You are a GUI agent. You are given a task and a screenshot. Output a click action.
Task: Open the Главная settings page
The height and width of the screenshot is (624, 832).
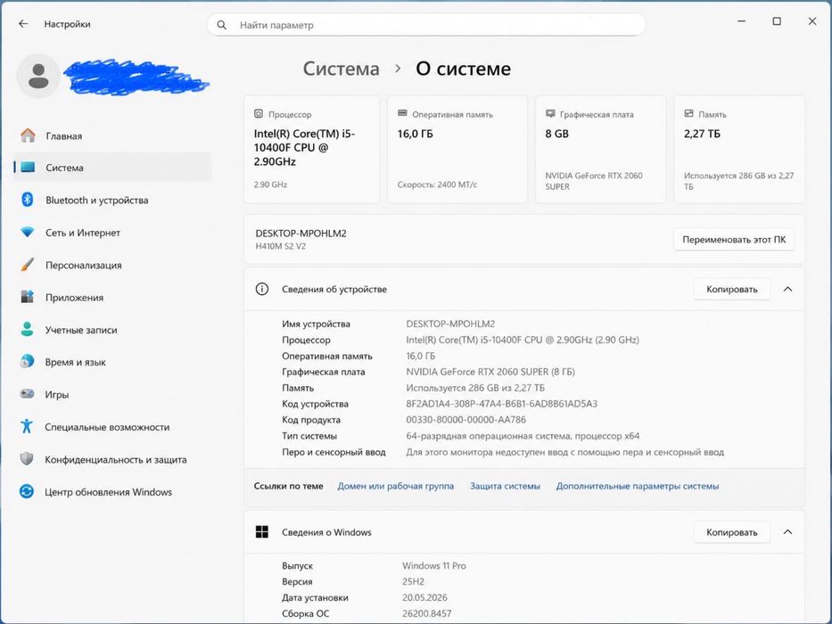click(112, 135)
